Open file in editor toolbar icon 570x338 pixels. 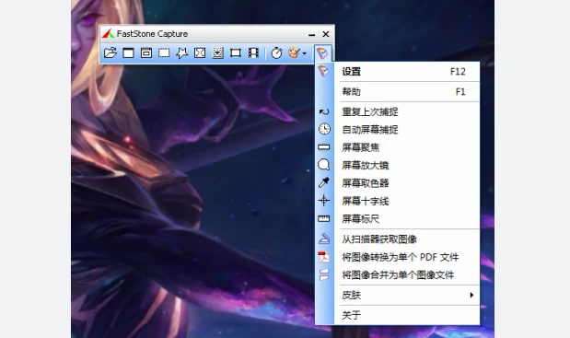[111, 53]
